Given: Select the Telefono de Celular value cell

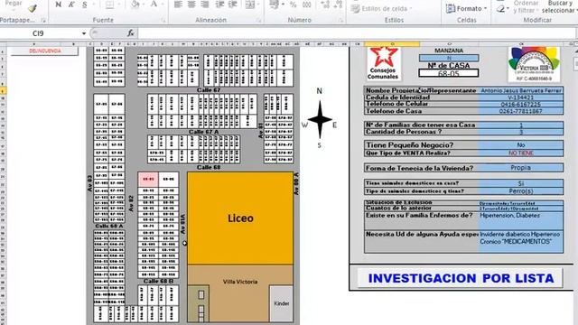Looking at the screenshot, I should pos(520,105).
